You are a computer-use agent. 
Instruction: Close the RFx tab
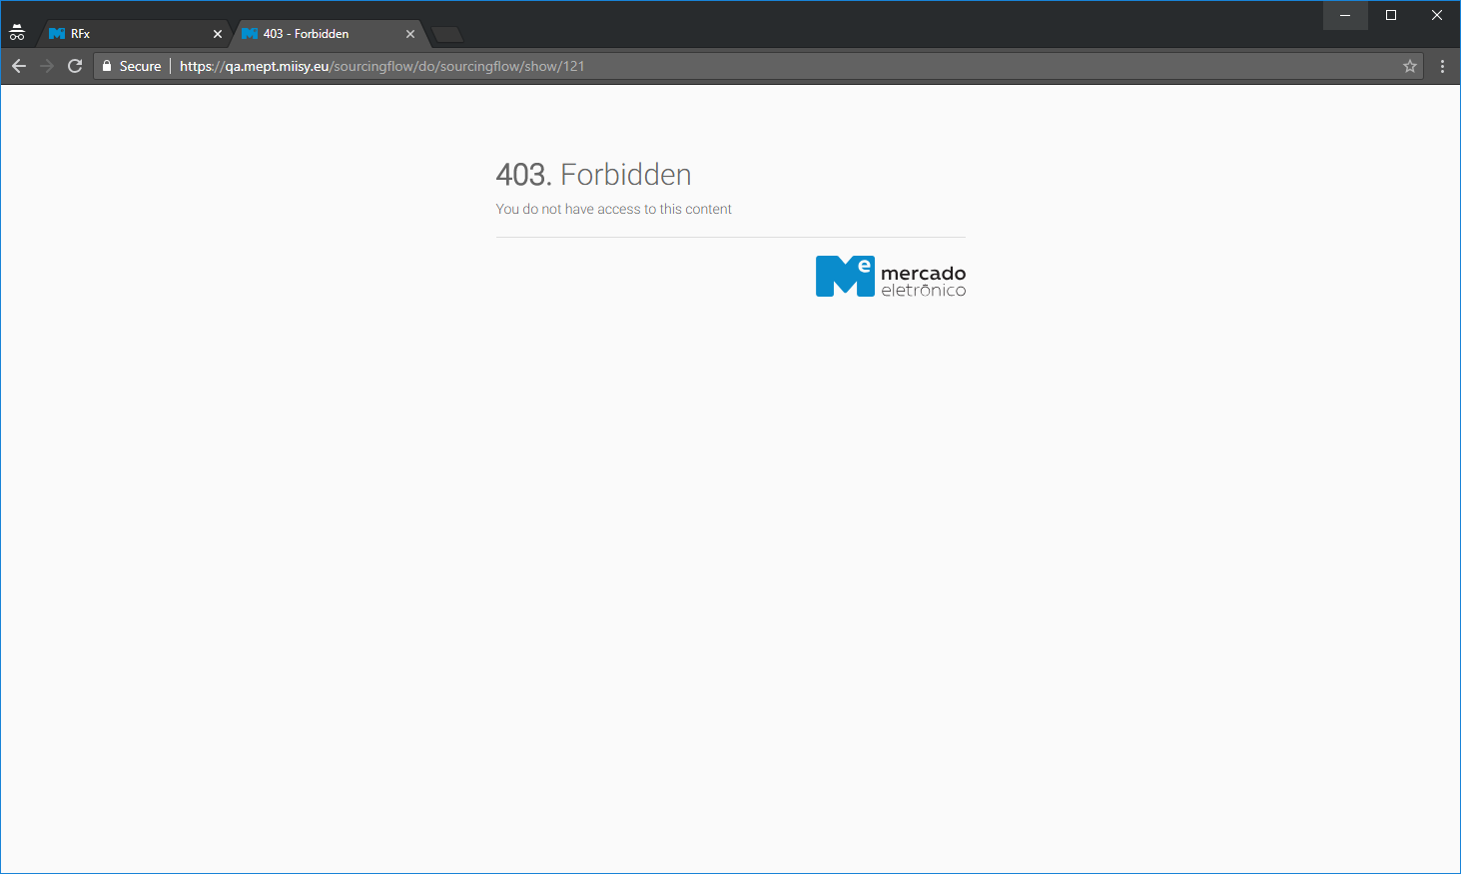pos(218,34)
